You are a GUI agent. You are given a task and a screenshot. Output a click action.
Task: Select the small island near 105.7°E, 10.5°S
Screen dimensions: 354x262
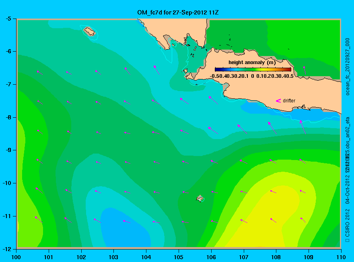[x=200, y=198]
